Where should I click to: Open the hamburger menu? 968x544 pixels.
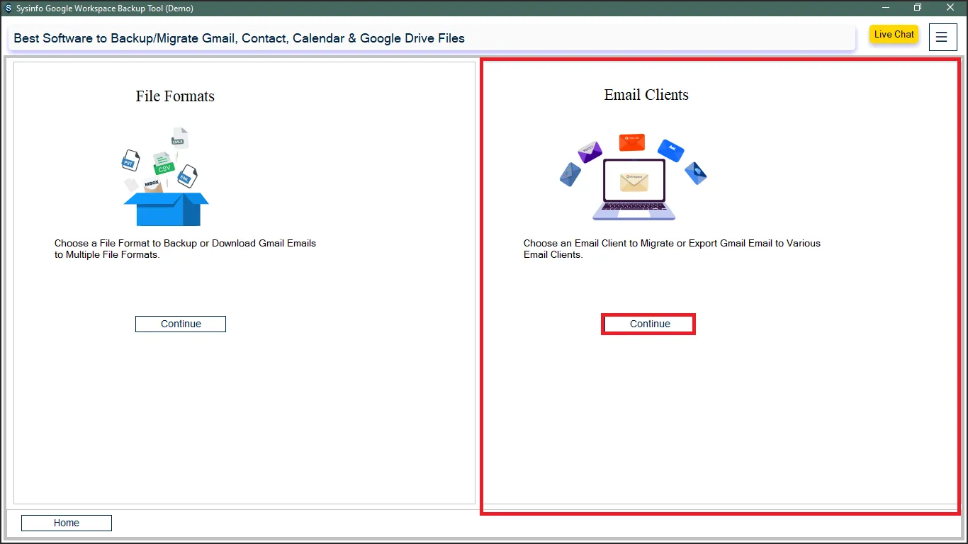tap(942, 37)
